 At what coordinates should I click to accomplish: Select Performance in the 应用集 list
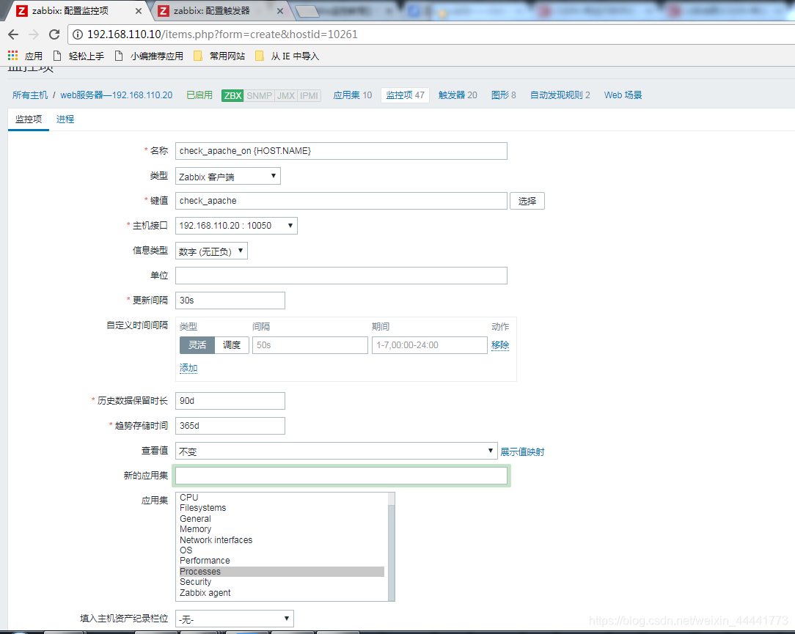click(282, 561)
